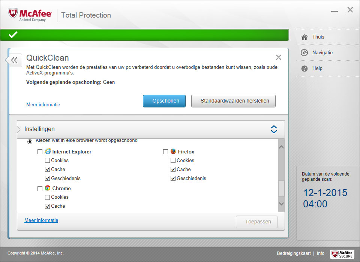
Task: Uncheck Firefox Geschiedenis checkbox
Action: [173, 178]
